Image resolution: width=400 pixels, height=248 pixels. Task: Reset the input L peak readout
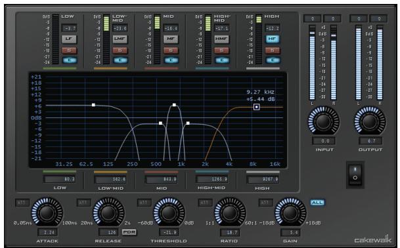click(313, 18)
